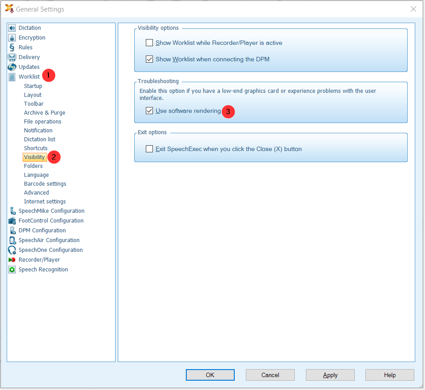Image resolution: width=425 pixels, height=390 pixels.
Task: Select the highlighted Visibility item
Action: (34, 157)
